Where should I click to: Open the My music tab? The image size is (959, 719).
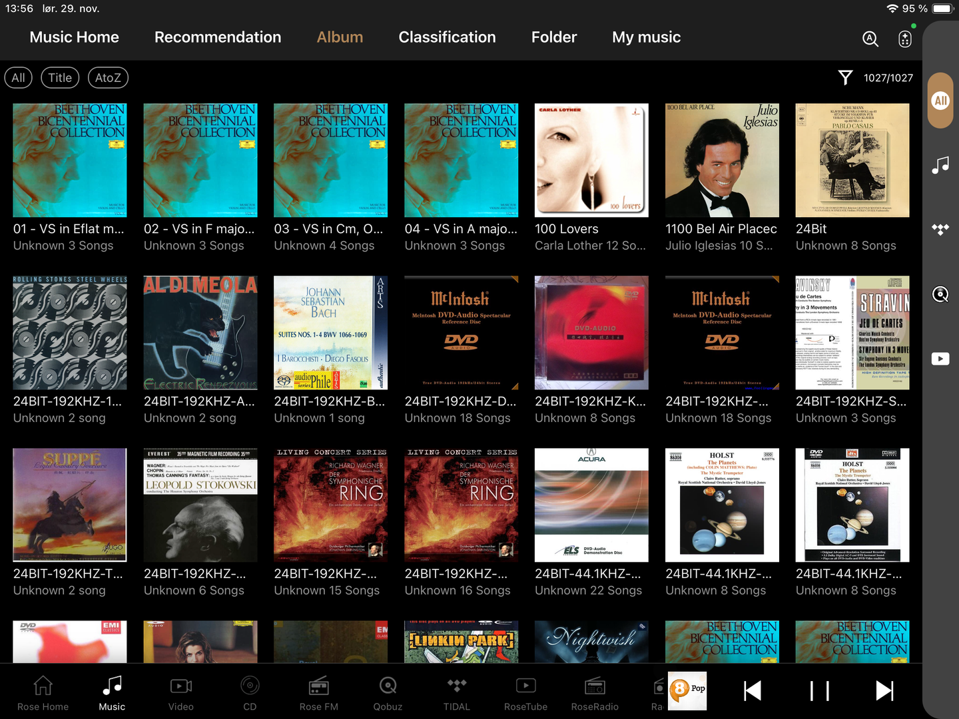click(x=647, y=37)
